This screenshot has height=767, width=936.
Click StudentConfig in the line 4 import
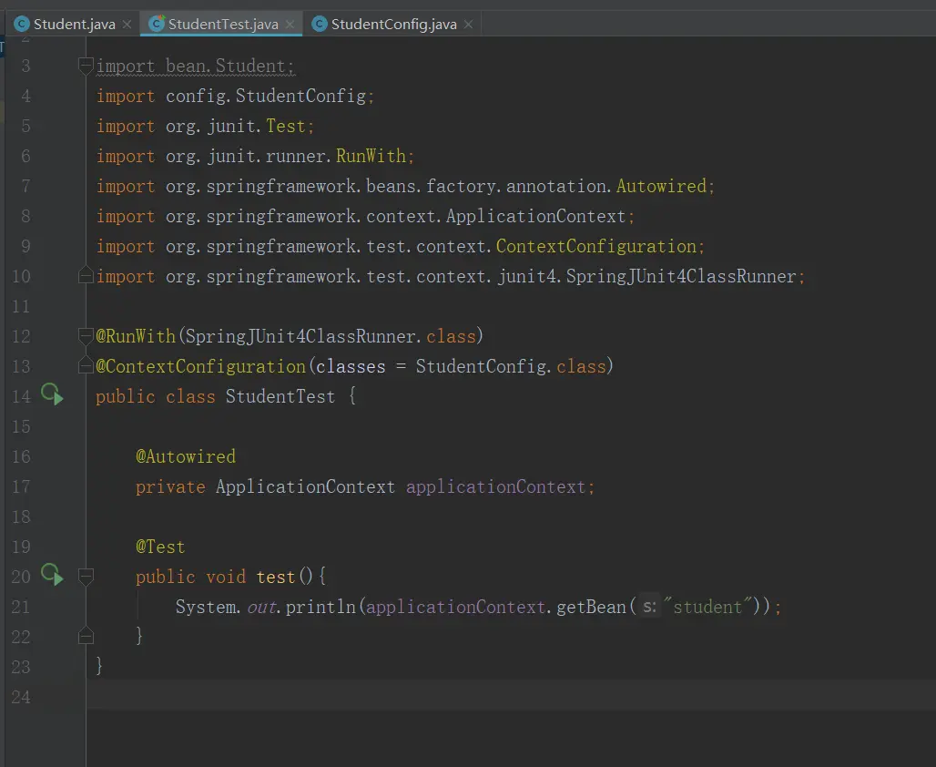[300, 96]
